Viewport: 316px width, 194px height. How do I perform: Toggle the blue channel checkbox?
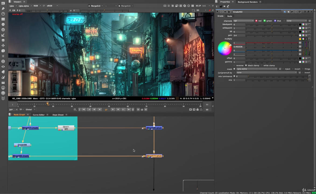(275, 21)
